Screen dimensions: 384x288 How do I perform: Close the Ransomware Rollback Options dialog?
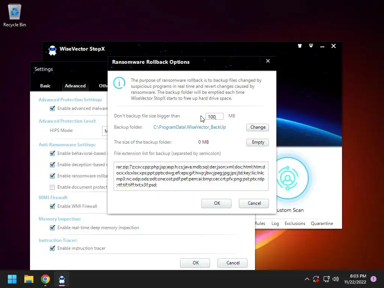268,61
